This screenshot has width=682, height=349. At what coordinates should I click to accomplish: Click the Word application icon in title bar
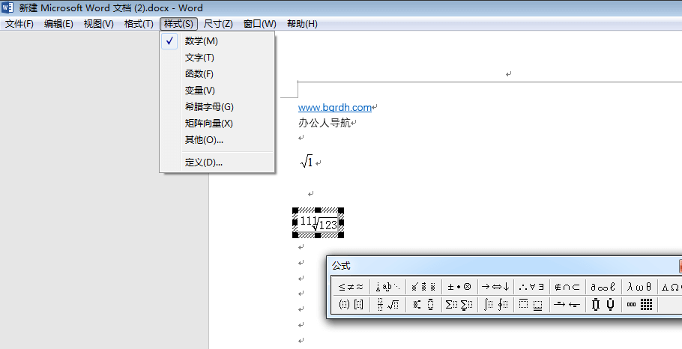pos(7,7)
